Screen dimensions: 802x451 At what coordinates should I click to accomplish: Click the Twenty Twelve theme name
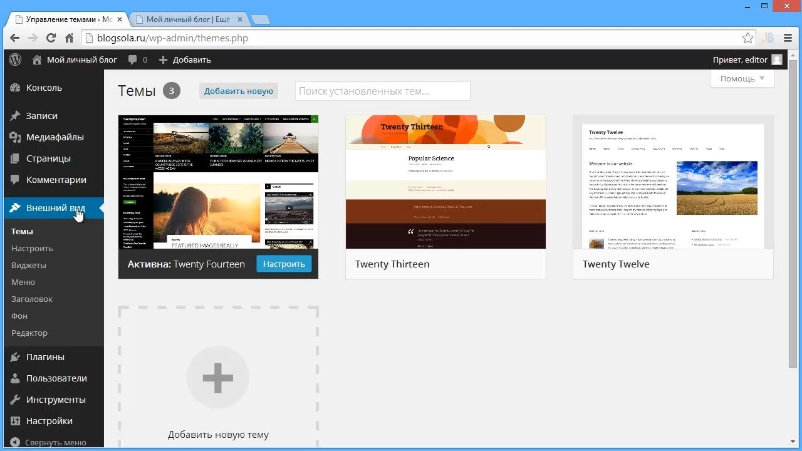pos(616,264)
